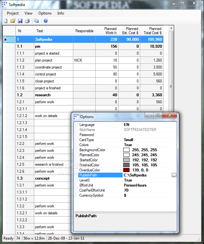
Task: Save project with the floppy disk icon
Action: point(20,21)
